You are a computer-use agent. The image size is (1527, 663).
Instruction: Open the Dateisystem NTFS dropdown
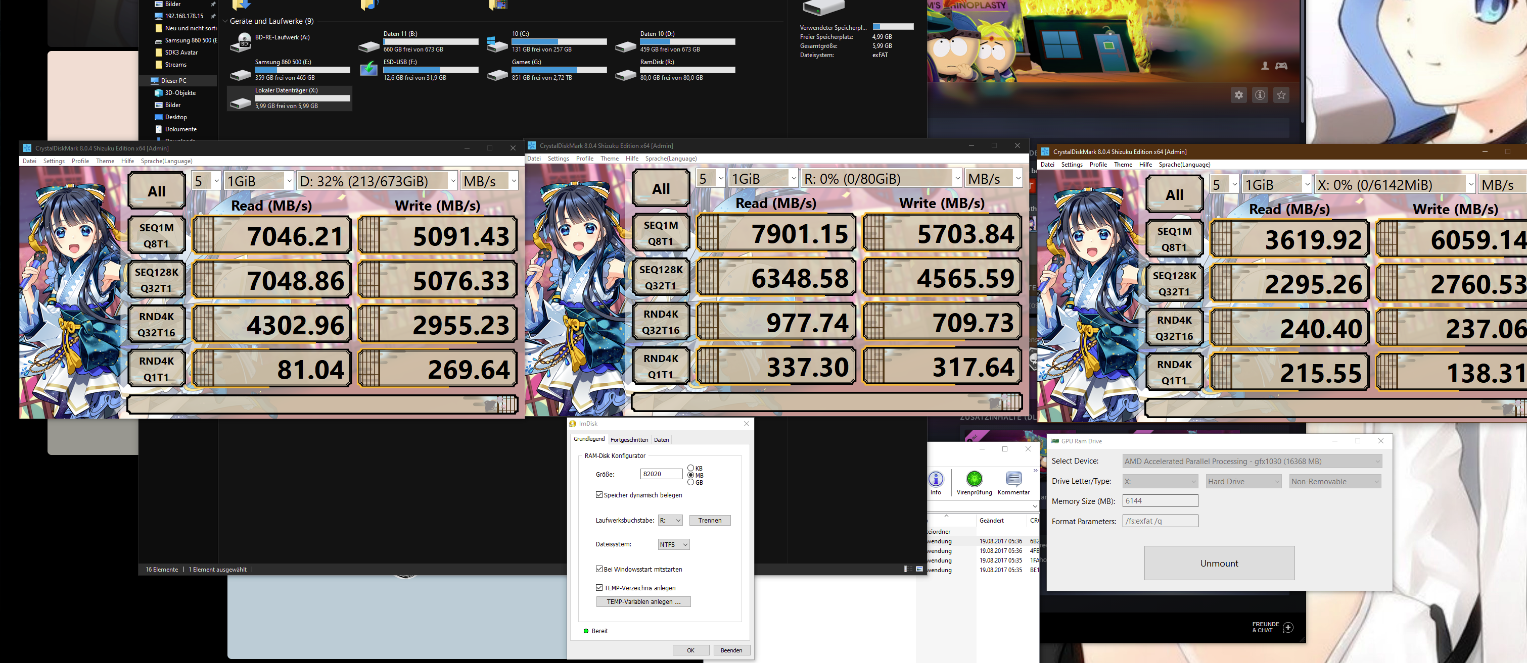point(673,545)
